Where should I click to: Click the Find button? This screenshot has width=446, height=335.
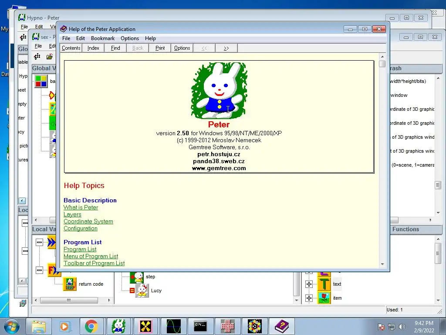click(115, 48)
